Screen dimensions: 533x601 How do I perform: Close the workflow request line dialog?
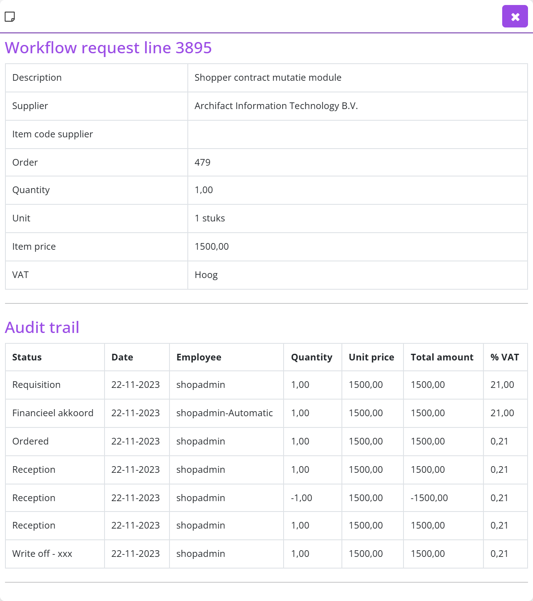(x=515, y=16)
